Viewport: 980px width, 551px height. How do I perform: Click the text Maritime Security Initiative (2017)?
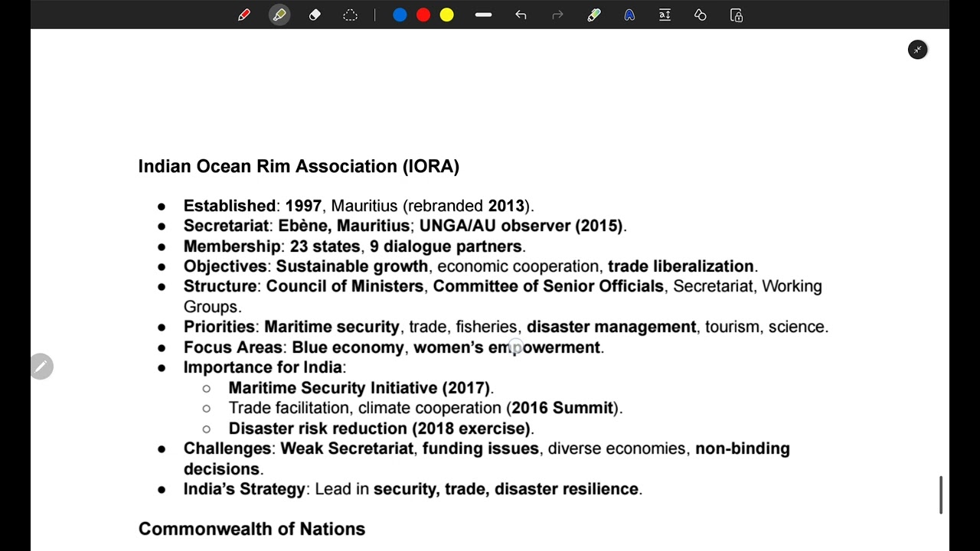pyautogui.click(x=359, y=388)
